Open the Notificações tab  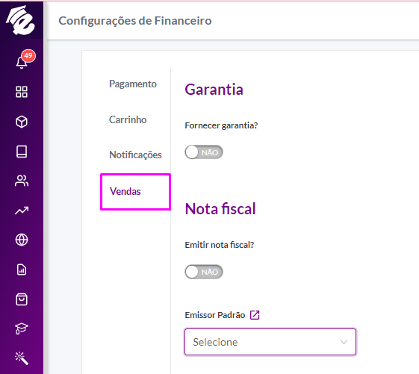click(x=135, y=155)
